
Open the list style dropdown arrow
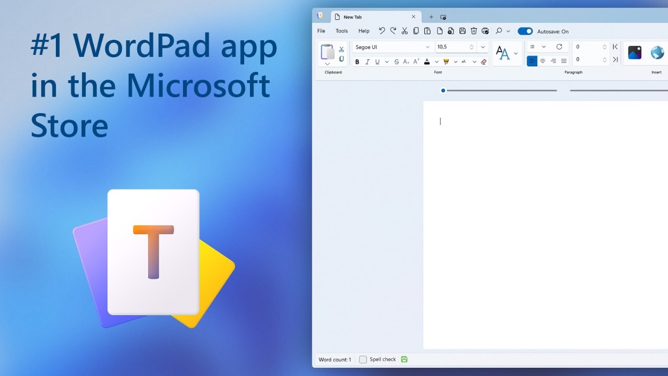click(544, 47)
